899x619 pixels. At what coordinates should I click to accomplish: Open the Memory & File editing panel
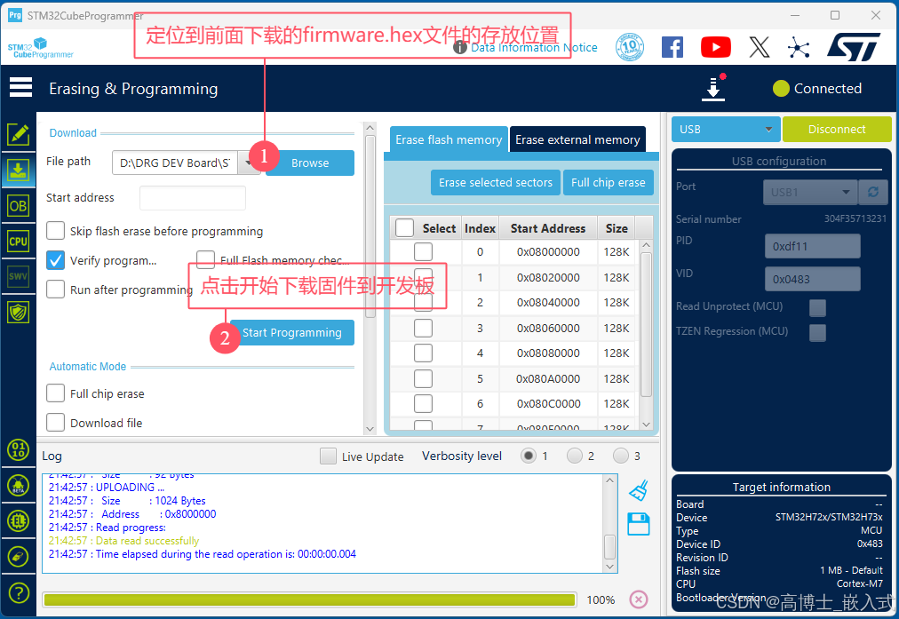point(18,134)
